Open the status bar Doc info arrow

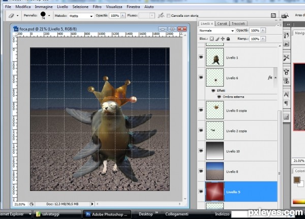tap(92, 204)
